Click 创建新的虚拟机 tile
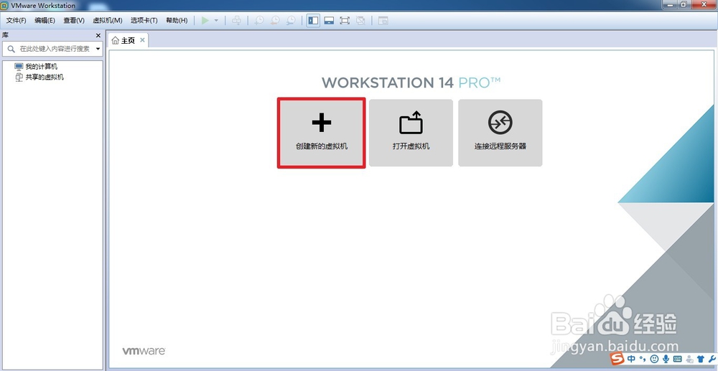Viewport: 718px width, 371px height. point(322,133)
